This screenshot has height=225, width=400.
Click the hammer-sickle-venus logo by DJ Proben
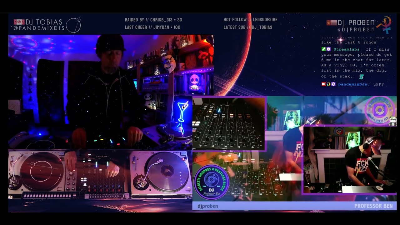[384, 25]
